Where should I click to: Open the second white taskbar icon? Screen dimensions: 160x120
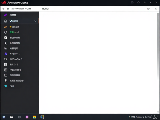11,117
